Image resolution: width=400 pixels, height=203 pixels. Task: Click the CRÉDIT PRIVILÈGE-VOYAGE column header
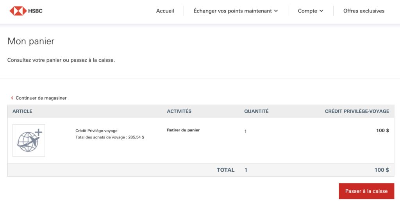tap(357, 111)
